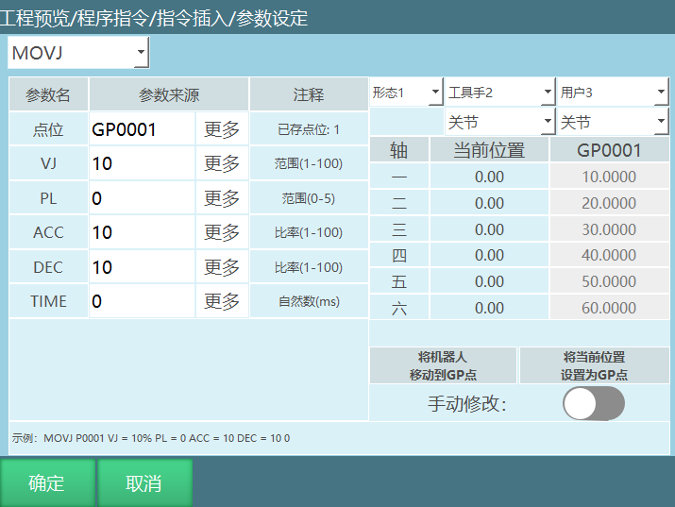The width and height of the screenshot is (675, 507).
Task: Click 将机器人移动到GP点 button
Action: pos(443,365)
